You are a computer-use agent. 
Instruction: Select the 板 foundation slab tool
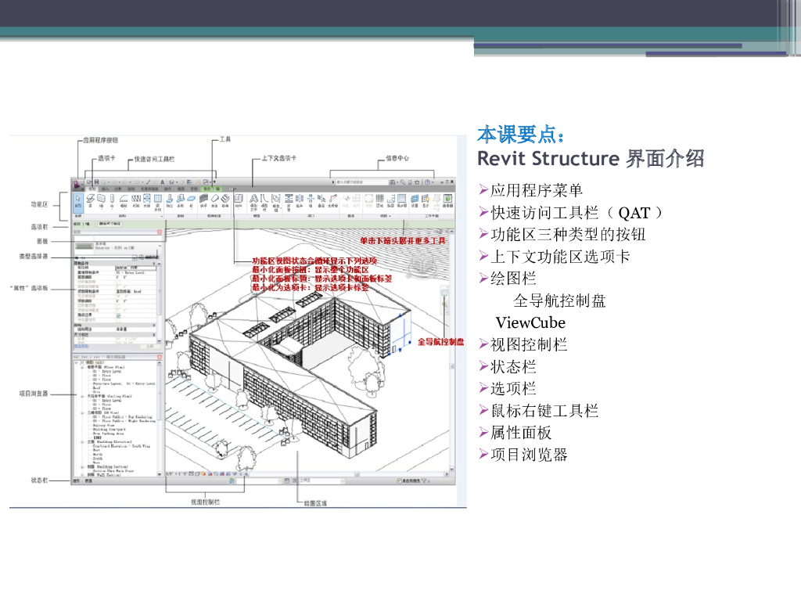click(x=191, y=201)
